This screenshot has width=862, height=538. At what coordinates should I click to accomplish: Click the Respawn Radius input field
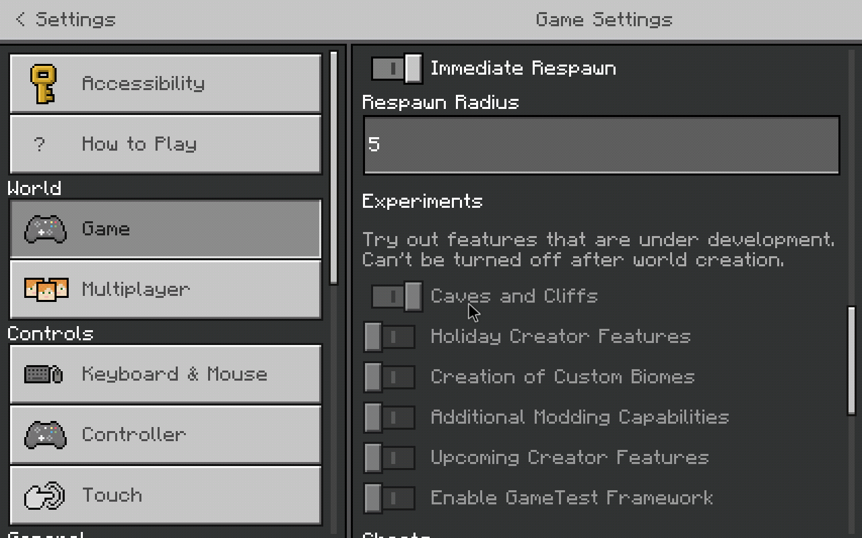(x=601, y=145)
